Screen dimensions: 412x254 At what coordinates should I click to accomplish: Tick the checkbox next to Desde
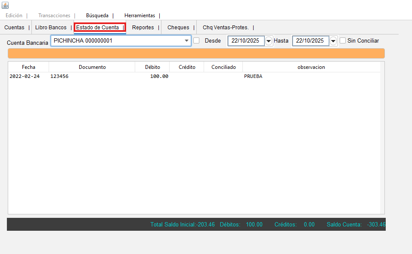pyautogui.click(x=196, y=40)
